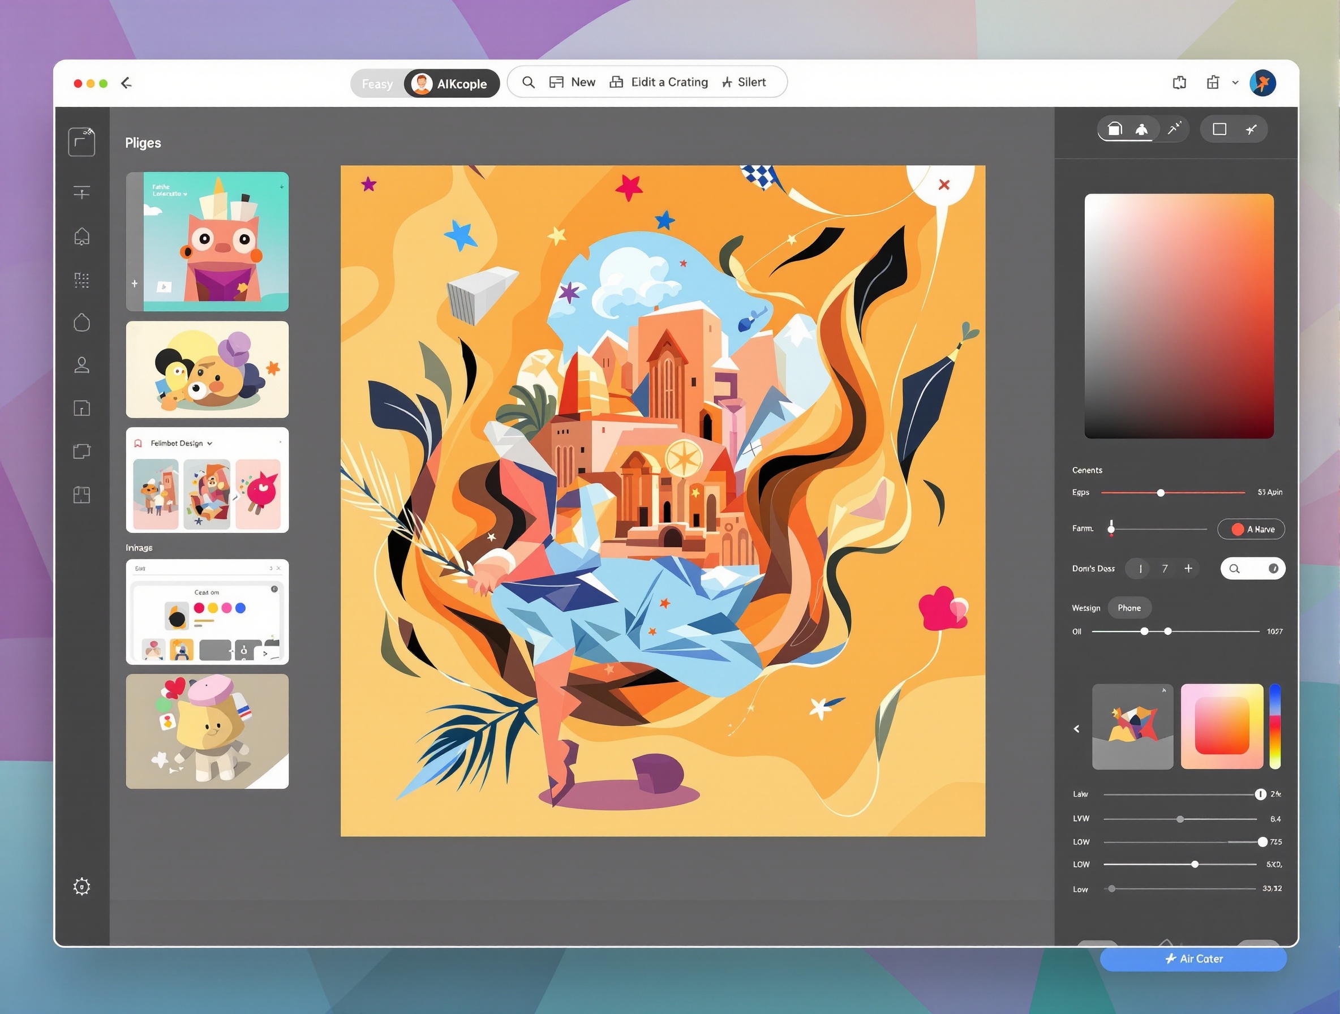Click the Air Cater button
The width and height of the screenshot is (1340, 1014).
tap(1193, 959)
